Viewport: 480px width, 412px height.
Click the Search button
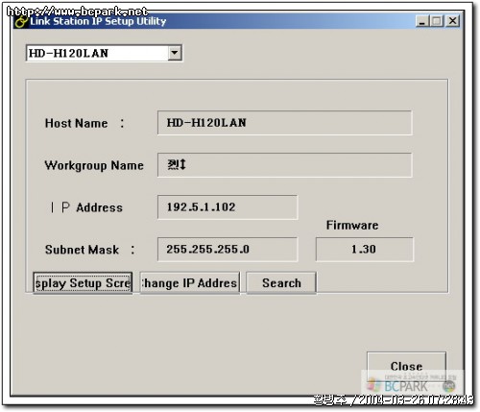tap(281, 283)
